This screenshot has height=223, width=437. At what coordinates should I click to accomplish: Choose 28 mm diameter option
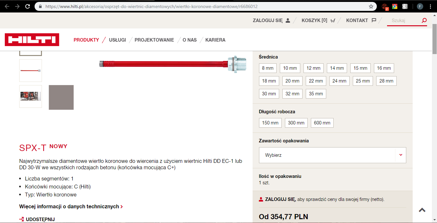[x=386, y=81]
